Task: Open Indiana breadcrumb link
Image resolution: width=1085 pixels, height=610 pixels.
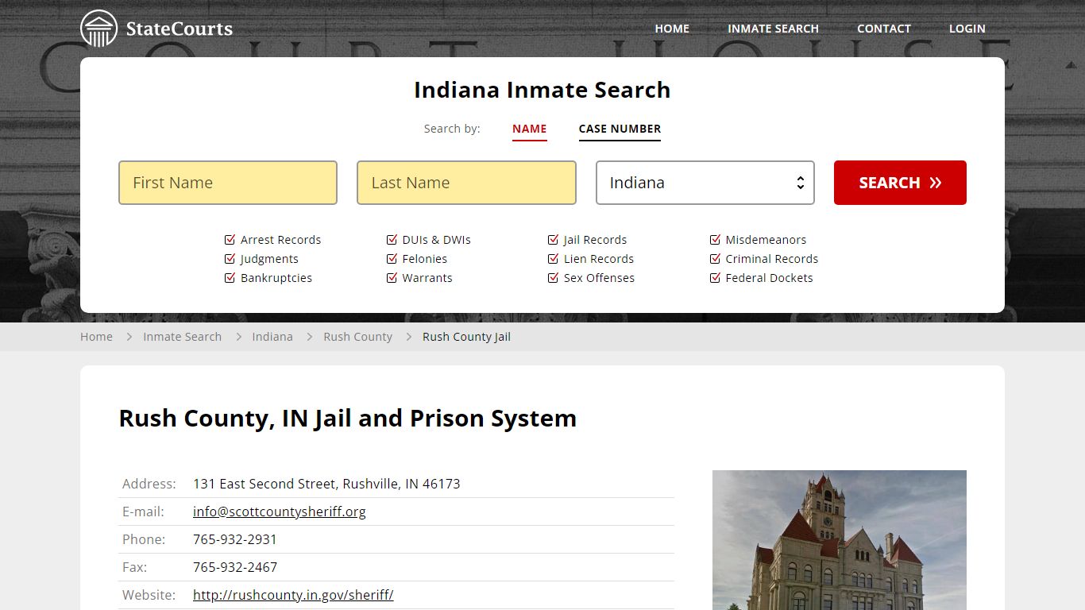Action: coord(272,337)
